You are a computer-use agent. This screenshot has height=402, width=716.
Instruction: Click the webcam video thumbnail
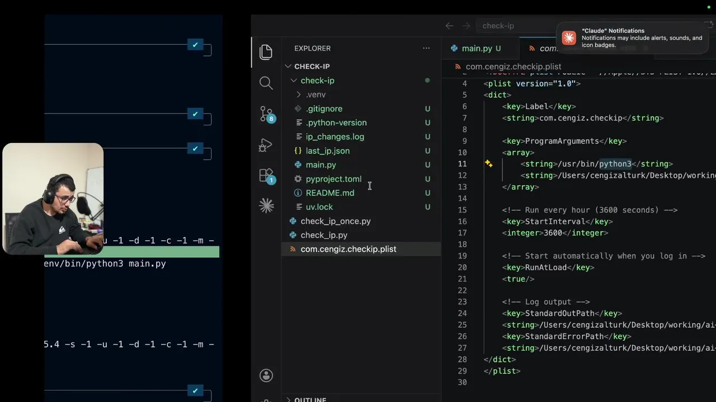53,199
